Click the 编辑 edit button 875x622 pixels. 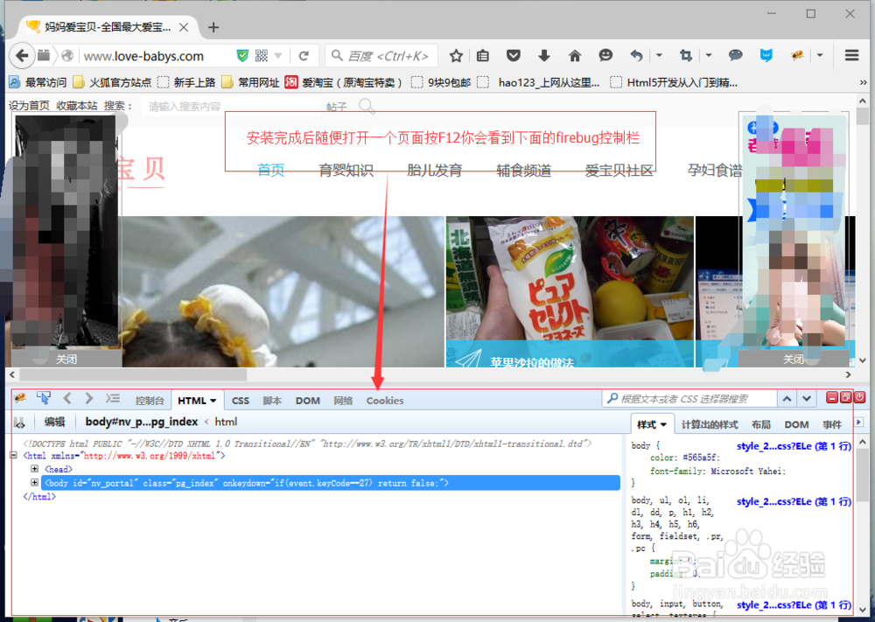[54, 423]
